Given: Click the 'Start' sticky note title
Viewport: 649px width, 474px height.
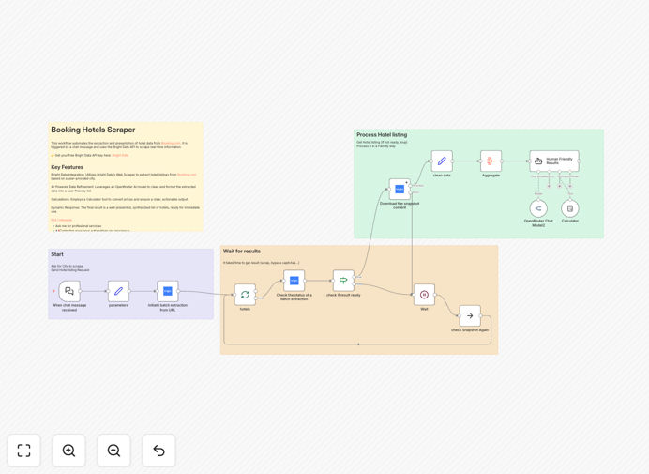Looking at the screenshot, I should pos(57,254).
